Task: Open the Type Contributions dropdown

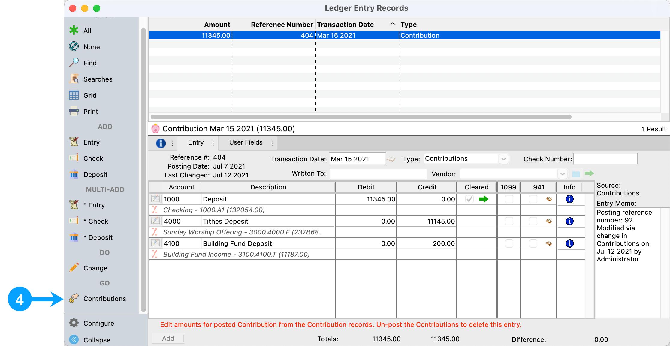Action: pyautogui.click(x=503, y=159)
